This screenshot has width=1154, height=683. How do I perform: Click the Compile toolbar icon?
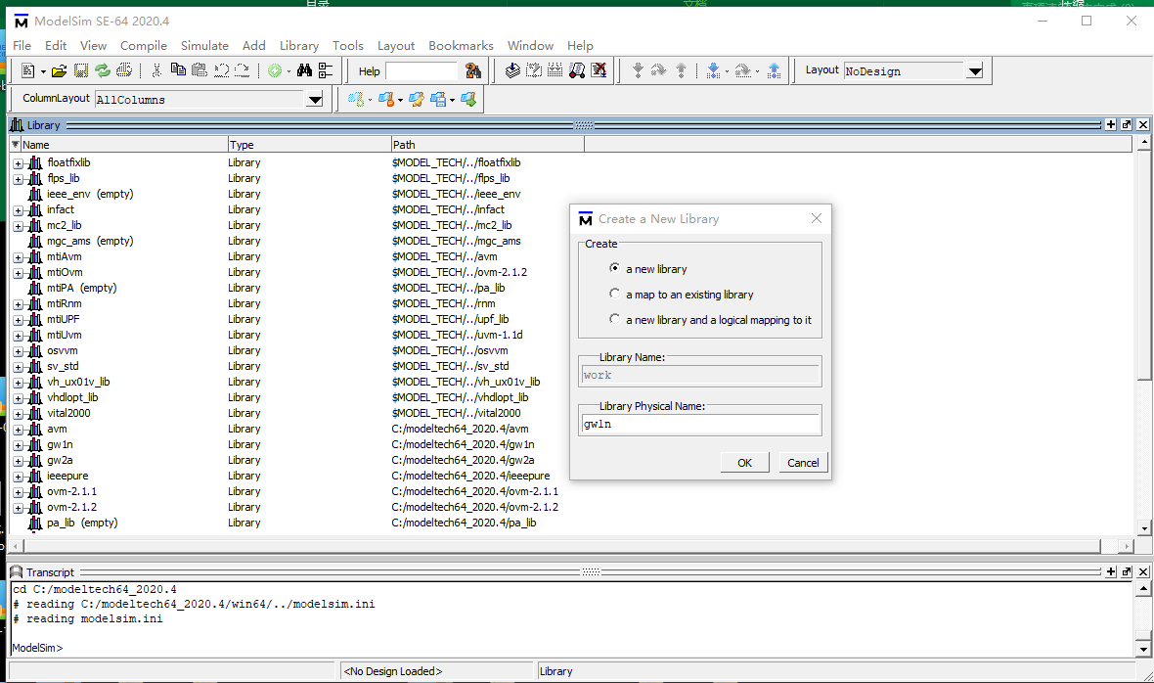(513, 70)
